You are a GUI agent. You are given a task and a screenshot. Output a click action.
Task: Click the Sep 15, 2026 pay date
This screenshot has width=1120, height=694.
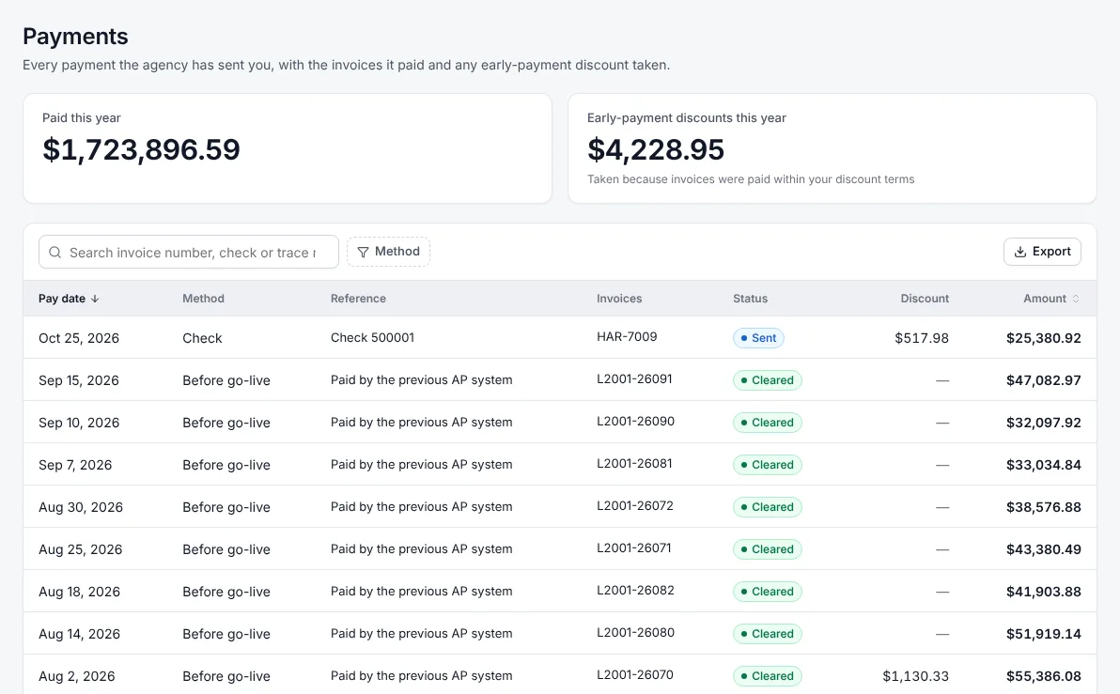pos(79,379)
